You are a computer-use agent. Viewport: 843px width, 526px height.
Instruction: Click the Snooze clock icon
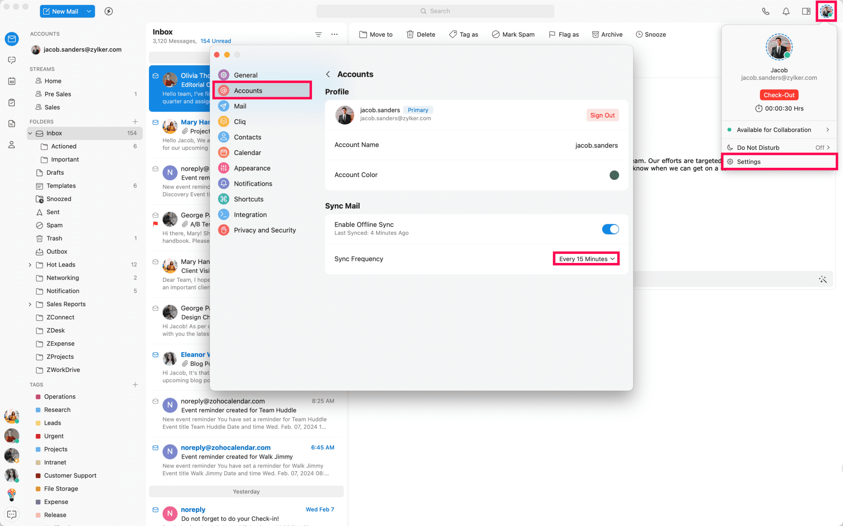tap(639, 35)
